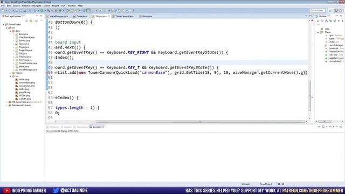Click the New file toolbar icon

tap(3, 10)
